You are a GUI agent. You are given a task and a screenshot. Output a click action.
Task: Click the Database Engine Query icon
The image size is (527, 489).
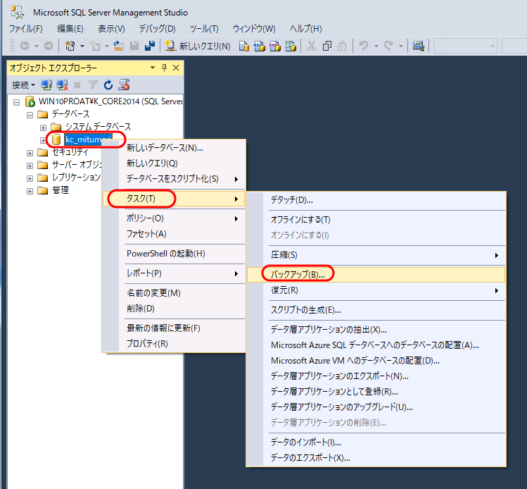244,46
